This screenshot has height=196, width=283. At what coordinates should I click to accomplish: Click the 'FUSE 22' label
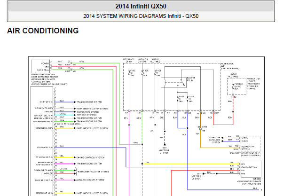click(x=191, y=99)
